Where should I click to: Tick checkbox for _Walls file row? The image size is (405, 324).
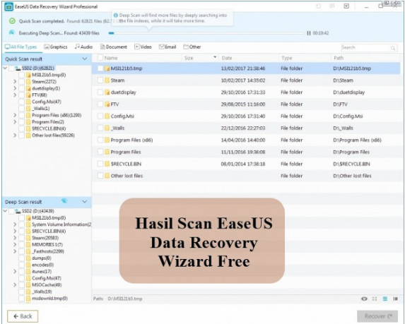pos(100,128)
